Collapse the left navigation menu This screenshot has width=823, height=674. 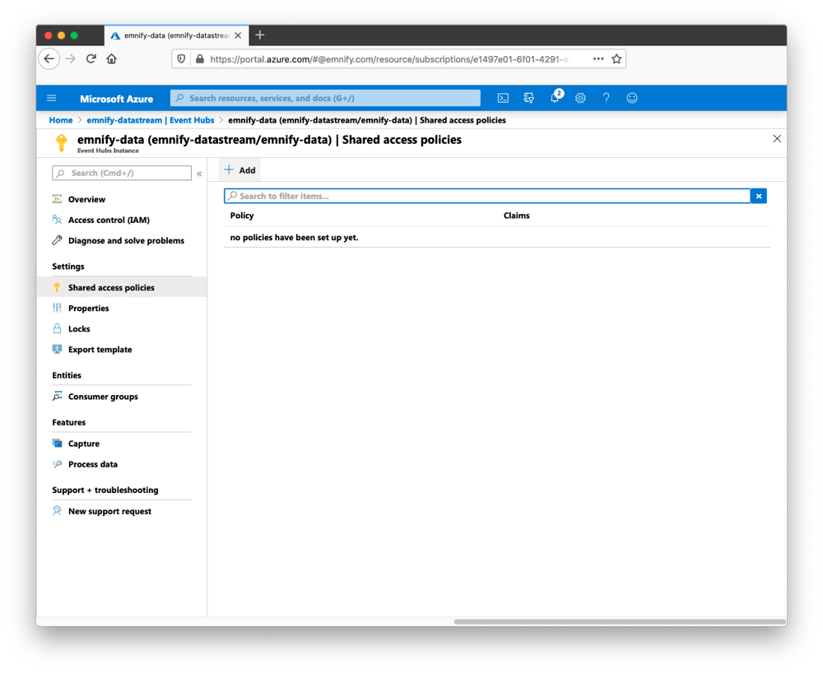199,173
